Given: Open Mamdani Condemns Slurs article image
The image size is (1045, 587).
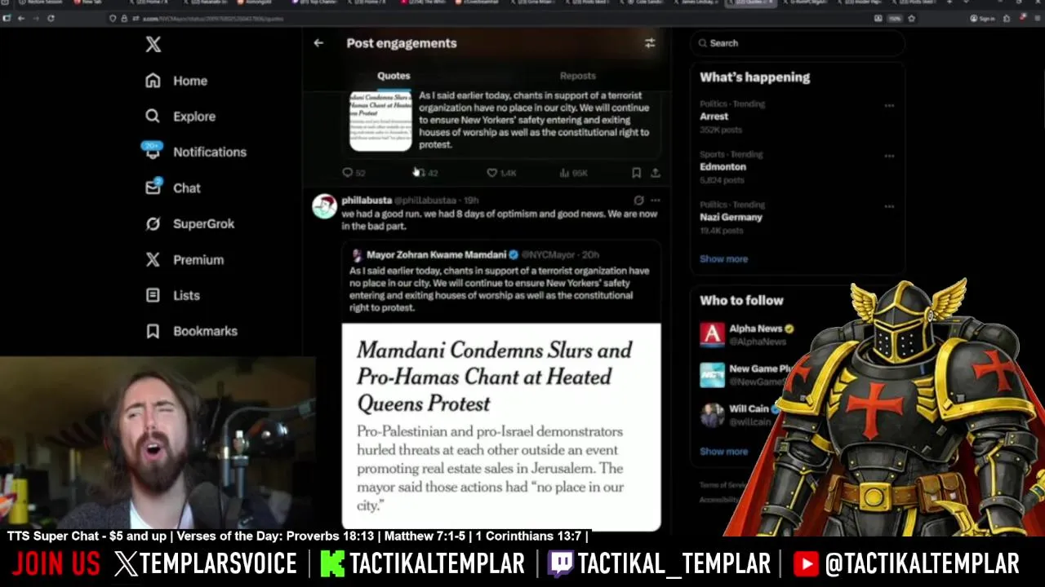Looking at the screenshot, I should point(501,427).
